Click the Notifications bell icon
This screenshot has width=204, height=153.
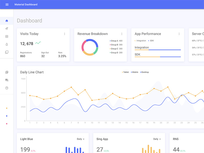tap(7, 44)
